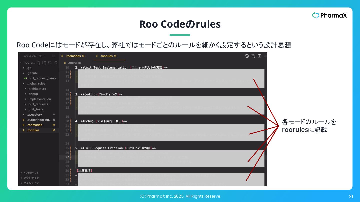
Task: Click the New File icon in explorer header
Action: (39, 63)
